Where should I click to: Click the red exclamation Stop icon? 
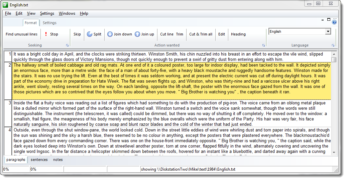pyautogui.click(x=46, y=34)
